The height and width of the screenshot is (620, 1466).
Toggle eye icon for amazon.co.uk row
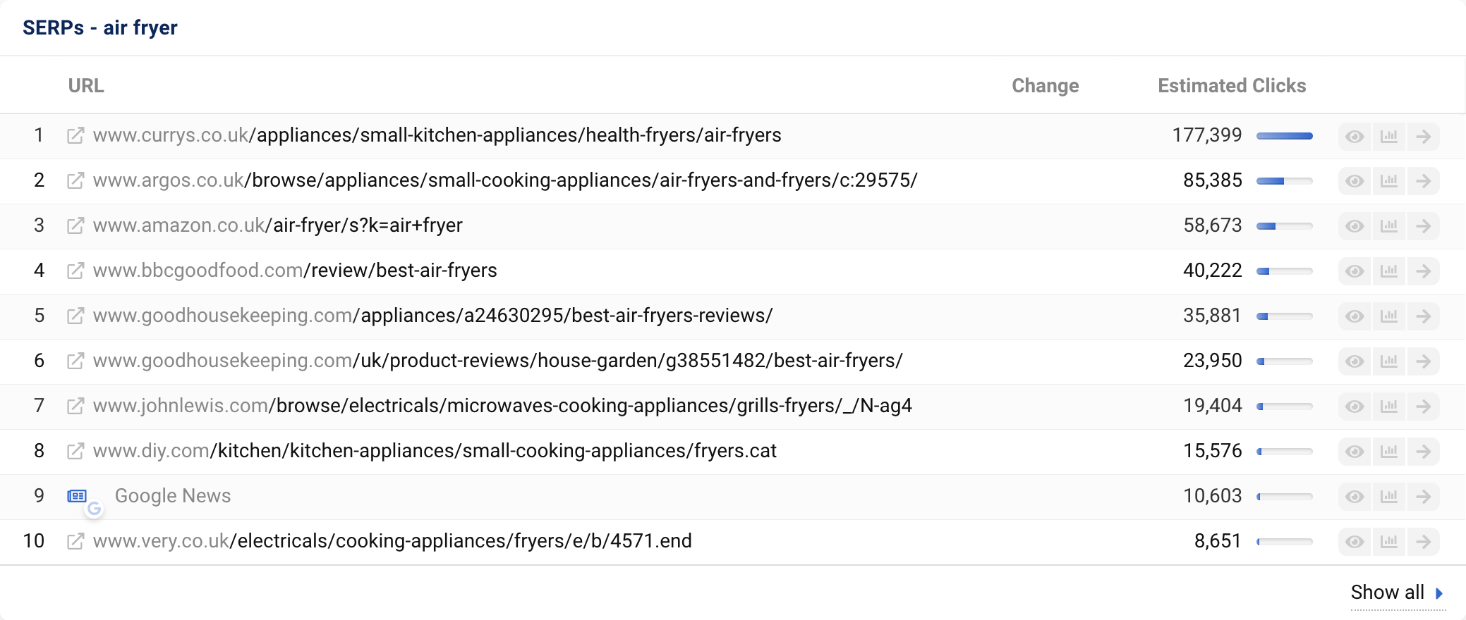pyautogui.click(x=1355, y=226)
